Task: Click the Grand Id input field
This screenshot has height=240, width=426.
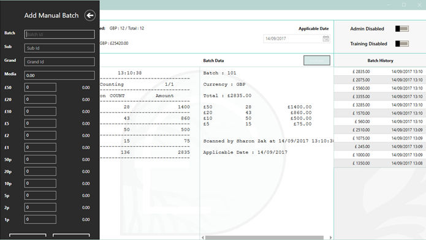Action: click(x=59, y=62)
